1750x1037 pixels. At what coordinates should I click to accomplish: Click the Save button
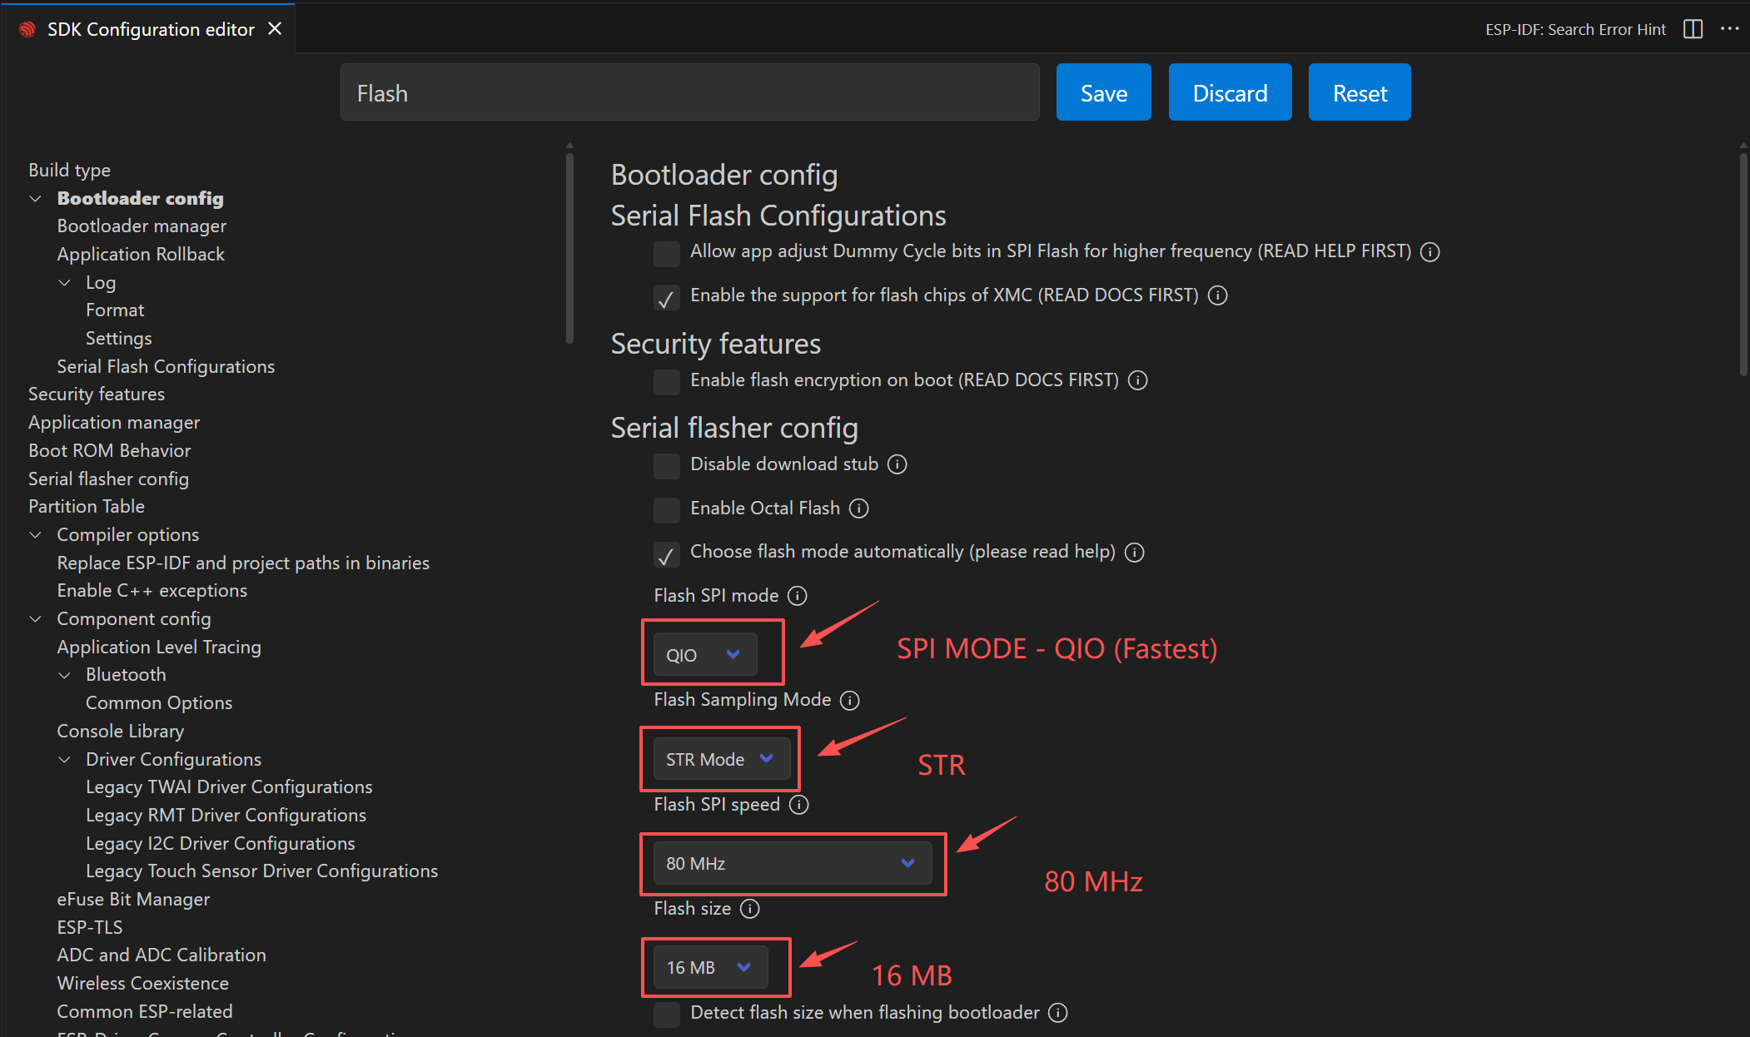pyautogui.click(x=1103, y=92)
